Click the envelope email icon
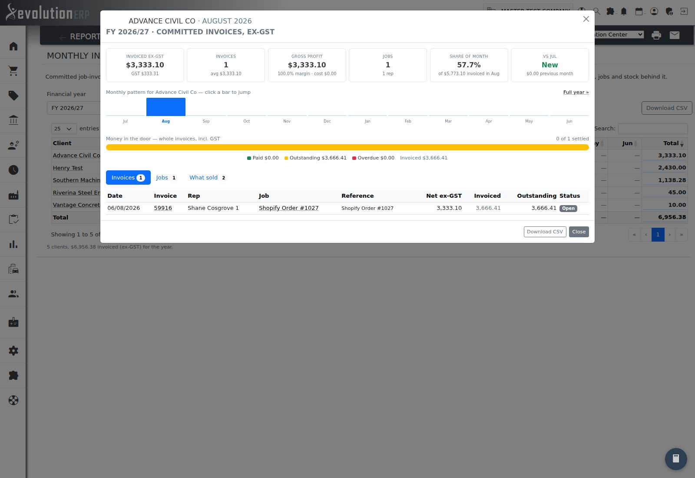The image size is (695, 478). pyautogui.click(x=675, y=35)
